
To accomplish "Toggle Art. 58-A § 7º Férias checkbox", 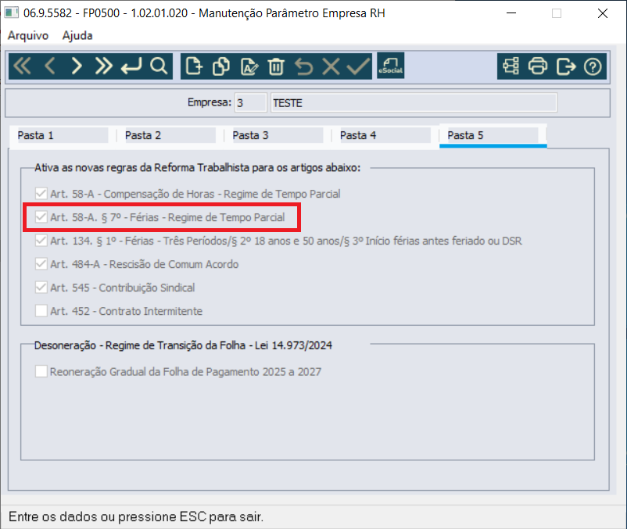I will click(x=41, y=217).
